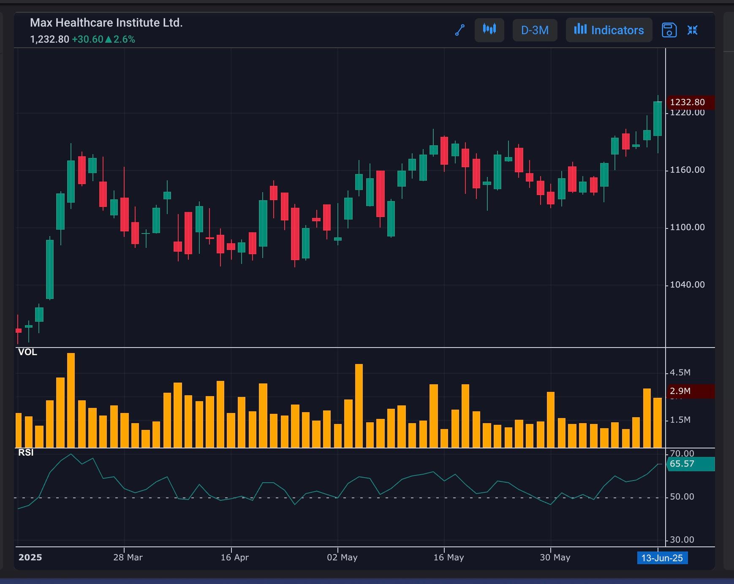This screenshot has height=584, width=734.
Task: Click the 2025 year label on time axis
Action: pos(30,557)
